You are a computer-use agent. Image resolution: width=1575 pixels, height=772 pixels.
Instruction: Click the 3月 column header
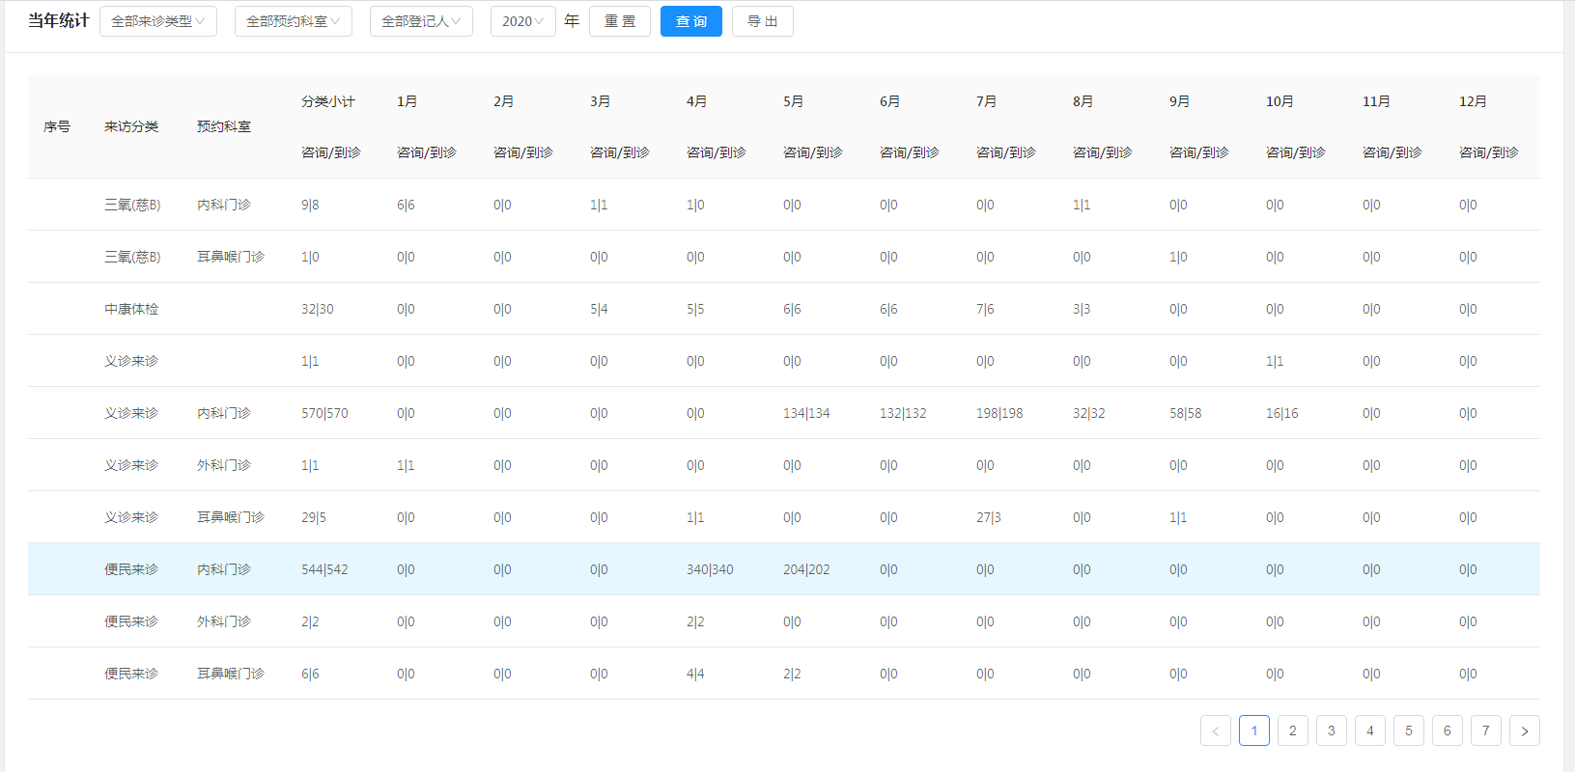[601, 101]
